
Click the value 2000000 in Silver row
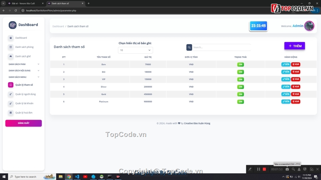pyautogui.click(x=148, y=87)
